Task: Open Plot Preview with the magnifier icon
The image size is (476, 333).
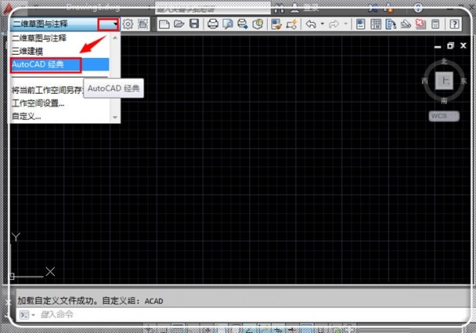Action: tap(228, 24)
